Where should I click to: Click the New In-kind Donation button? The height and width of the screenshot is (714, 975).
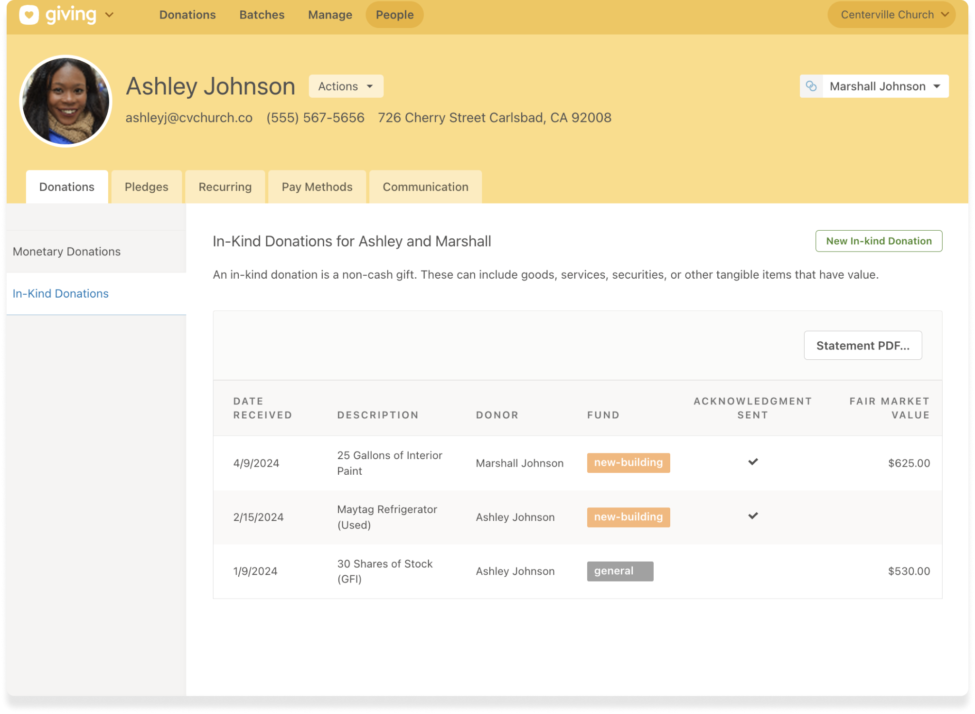(x=878, y=241)
